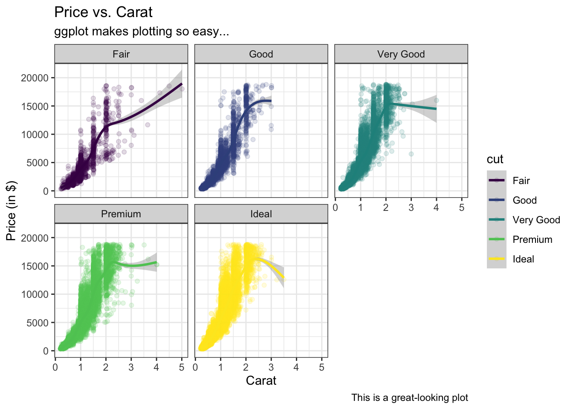
Task: Click the Fair purple legend swatch
Action: pyautogui.click(x=497, y=181)
